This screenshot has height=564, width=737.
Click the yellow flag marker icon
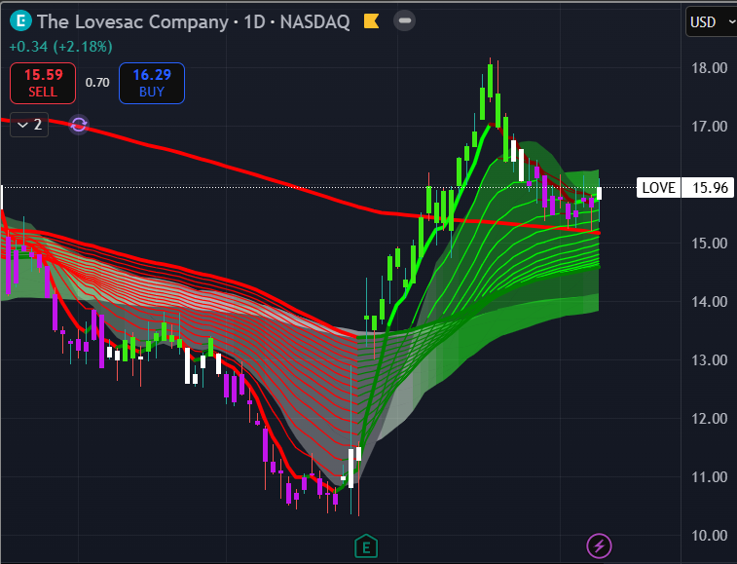(x=371, y=21)
